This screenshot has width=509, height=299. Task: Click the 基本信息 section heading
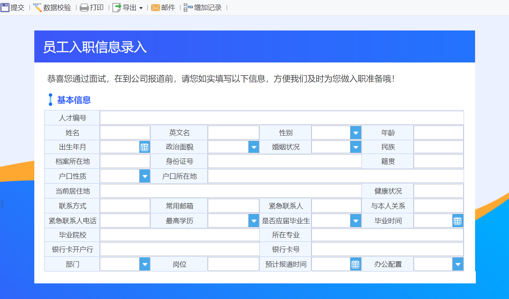74,100
